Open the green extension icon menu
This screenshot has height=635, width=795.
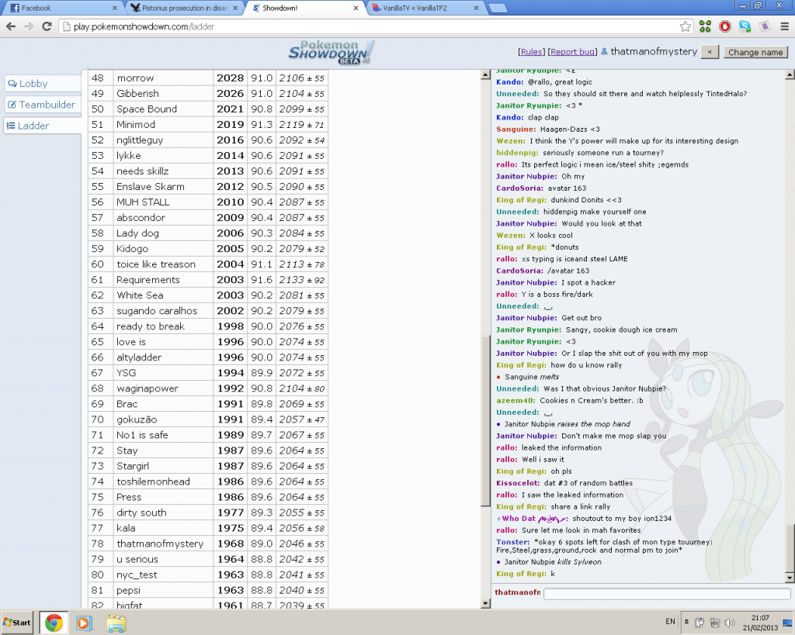(x=705, y=26)
